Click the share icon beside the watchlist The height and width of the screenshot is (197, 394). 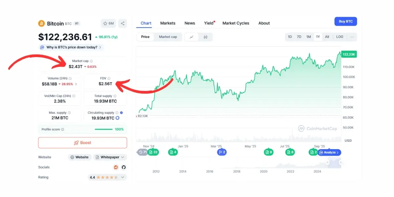tap(122, 23)
